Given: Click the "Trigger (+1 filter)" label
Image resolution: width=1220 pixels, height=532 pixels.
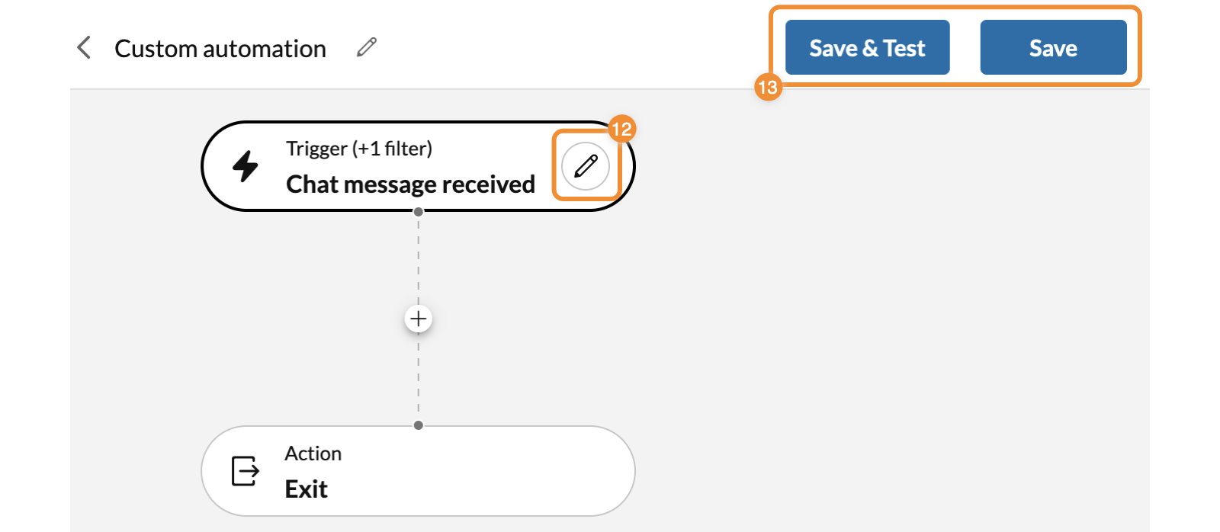Looking at the screenshot, I should (359, 149).
